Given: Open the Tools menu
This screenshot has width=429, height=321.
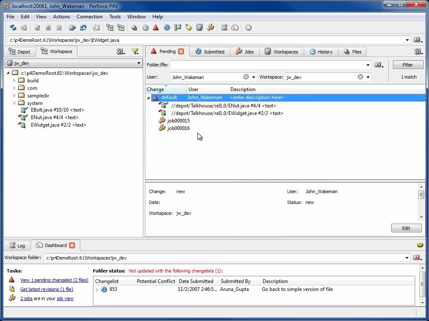Looking at the screenshot, I should click(x=115, y=17).
